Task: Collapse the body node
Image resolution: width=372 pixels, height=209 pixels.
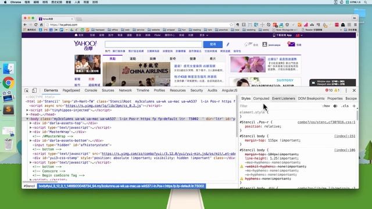Action: (27, 118)
